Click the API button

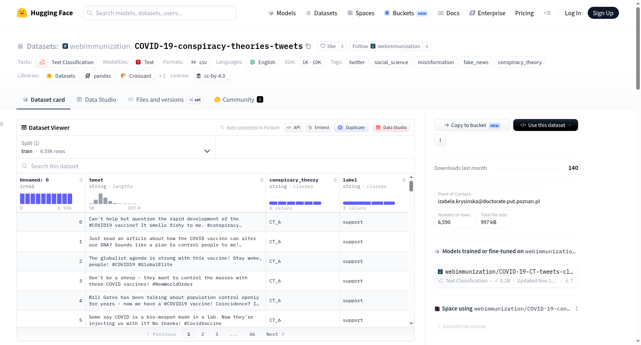coord(293,127)
